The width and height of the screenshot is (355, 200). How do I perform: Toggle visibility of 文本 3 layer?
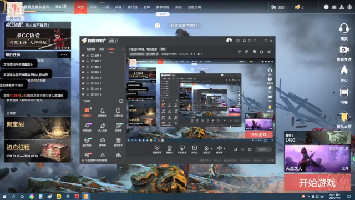[x=83, y=89]
